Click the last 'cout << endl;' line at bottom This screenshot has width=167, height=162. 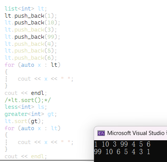(26, 156)
